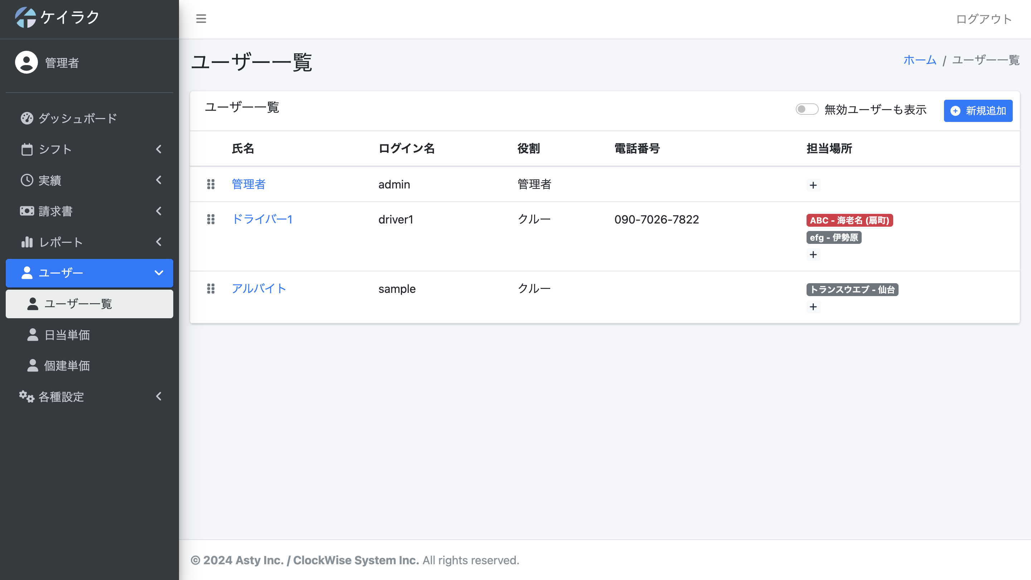Viewport: 1031px width, 580px height.
Task: Grab the drag handle for アルバイト row
Action: coord(210,289)
